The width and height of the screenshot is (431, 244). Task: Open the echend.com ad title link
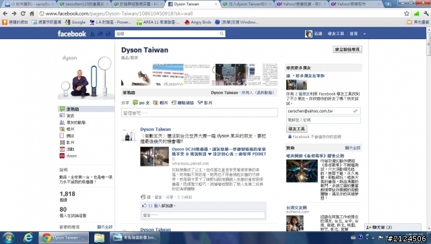tap(296, 208)
